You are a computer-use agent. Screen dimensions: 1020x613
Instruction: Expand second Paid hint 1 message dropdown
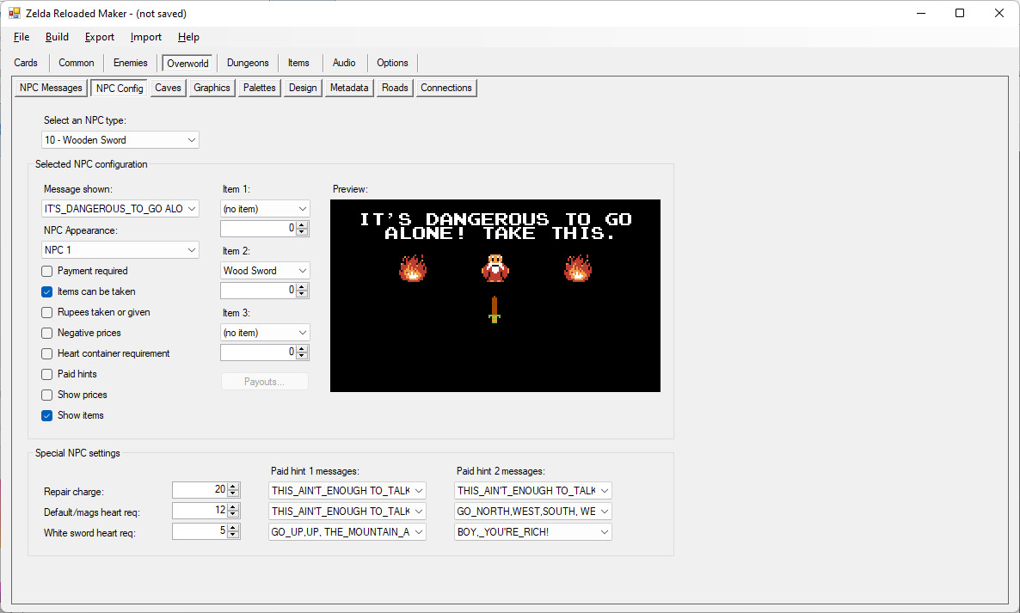[x=347, y=512]
